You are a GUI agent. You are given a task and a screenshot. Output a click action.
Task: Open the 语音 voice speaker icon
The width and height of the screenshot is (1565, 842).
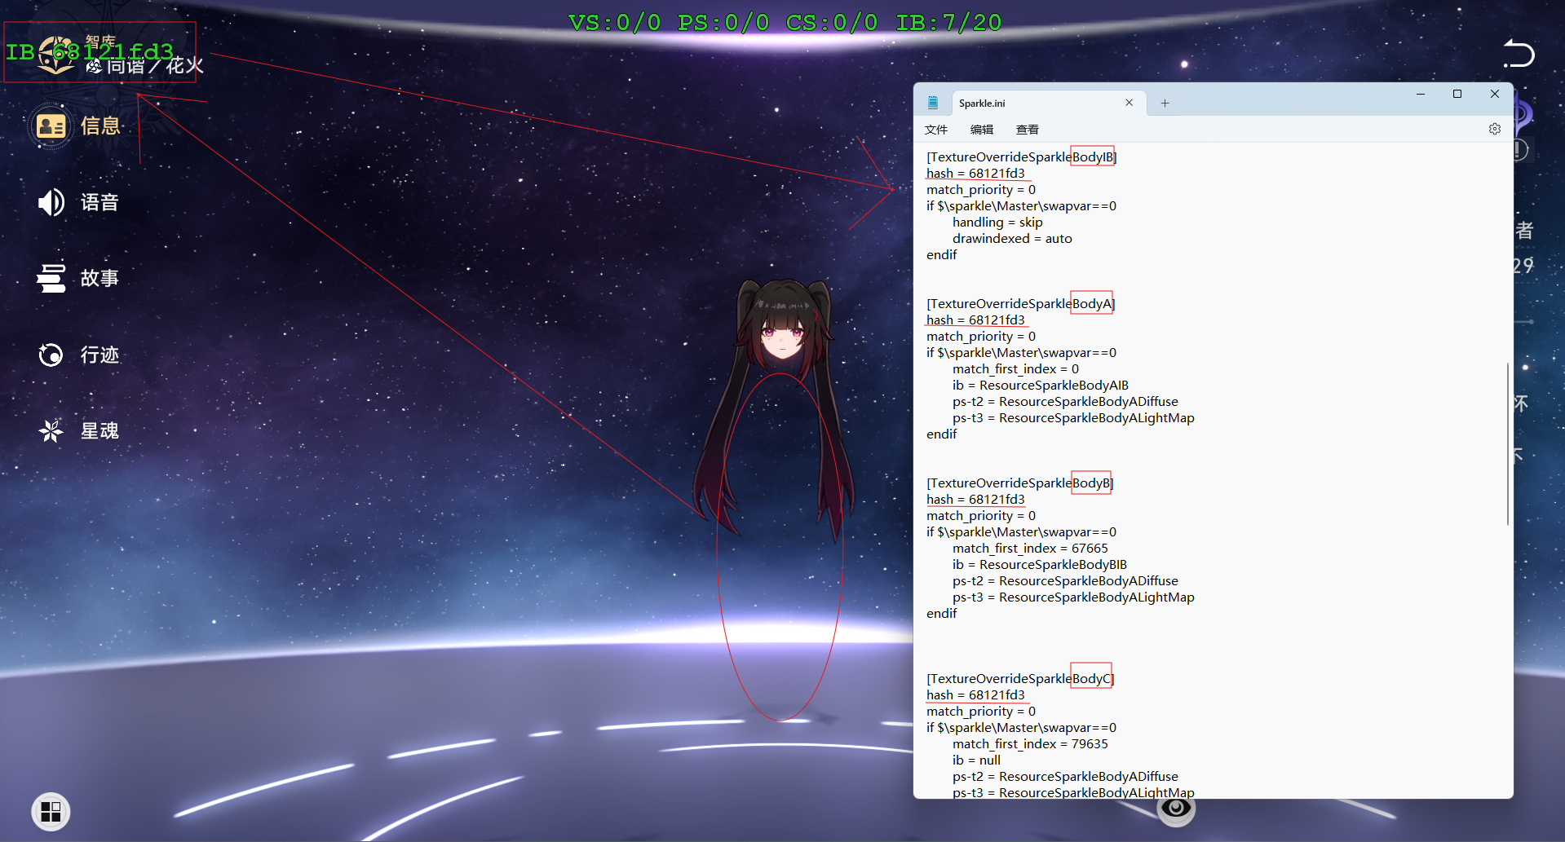pyautogui.click(x=51, y=202)
